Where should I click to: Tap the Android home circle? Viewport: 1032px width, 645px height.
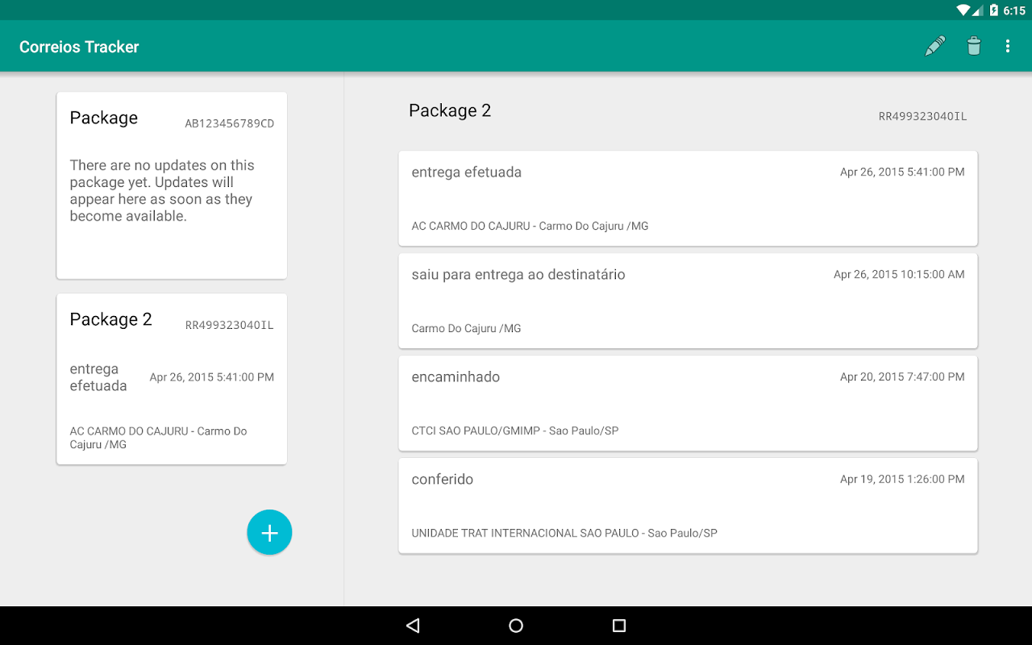click(x=516, y=626)
